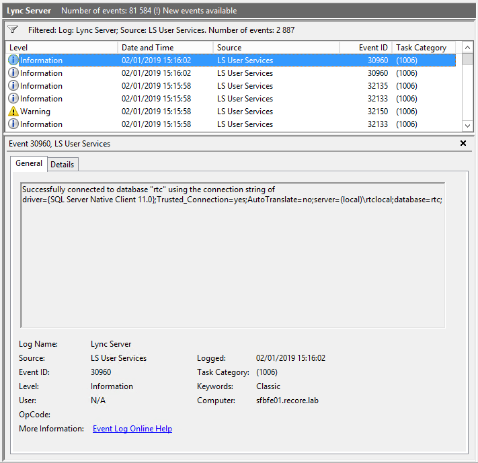The height and width of the screenshot is (463, 478).
Task: Click the warning triangle icon on the 32150 row
Action: (x=13, y=112)
